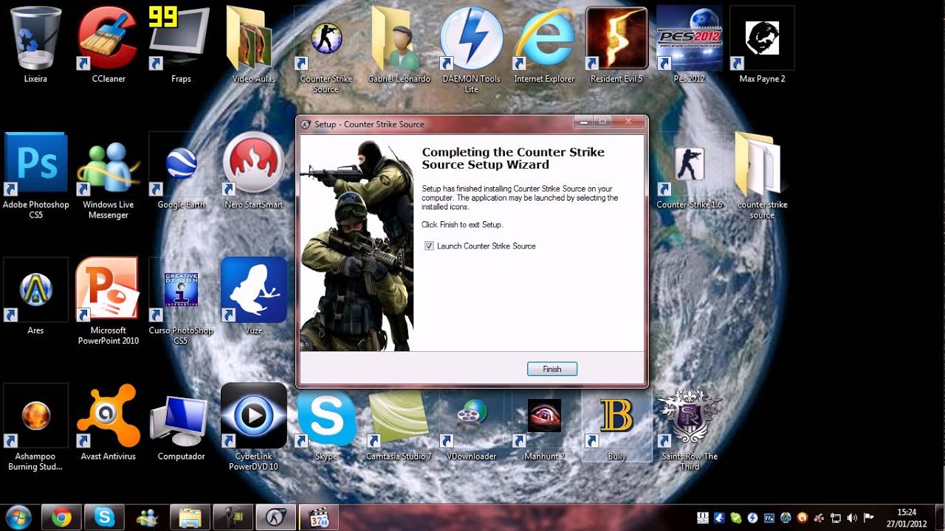Select the Fraps desktop shortcut
Viewport: 945px width, 531px height.
pyautogui.click(x=181, y=44)
